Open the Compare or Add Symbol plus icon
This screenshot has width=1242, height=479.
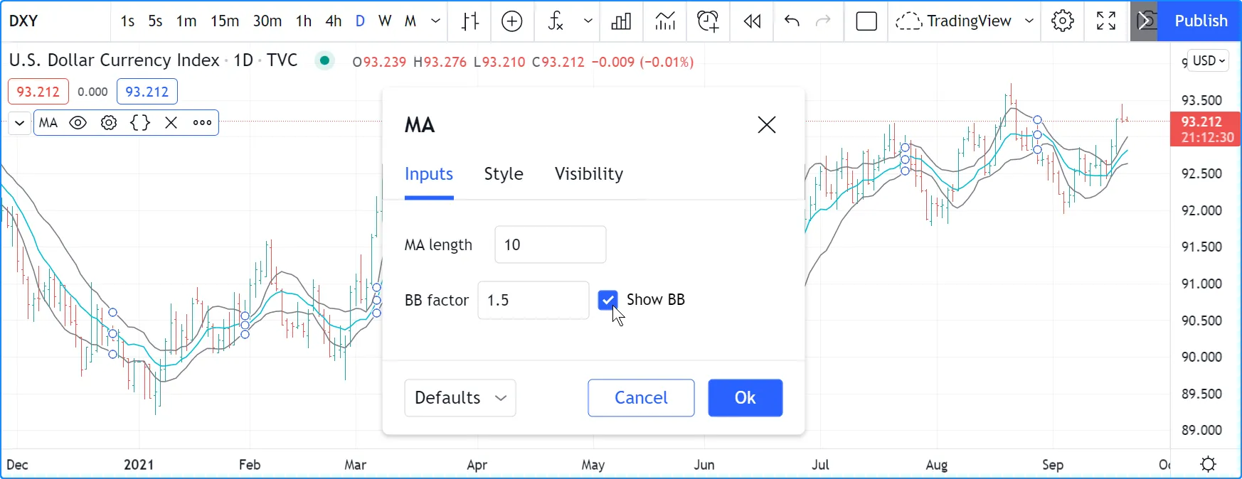[512, 21]
